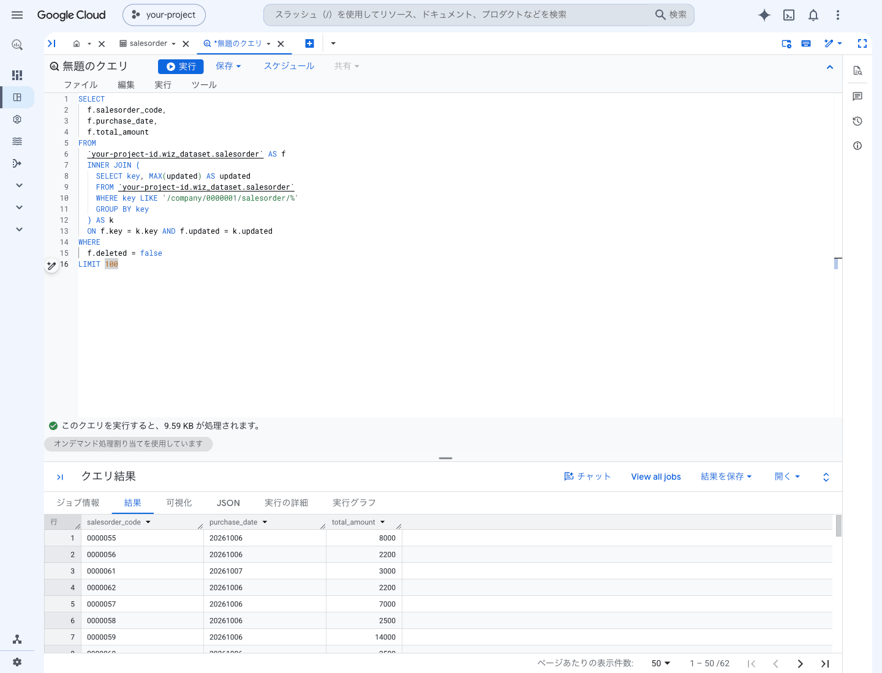
Task: Open the your-project selector
Action: tap(164, 15)
